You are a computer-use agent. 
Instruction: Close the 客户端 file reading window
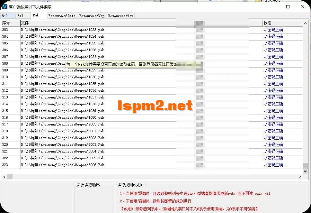click(x=302, y=7)
